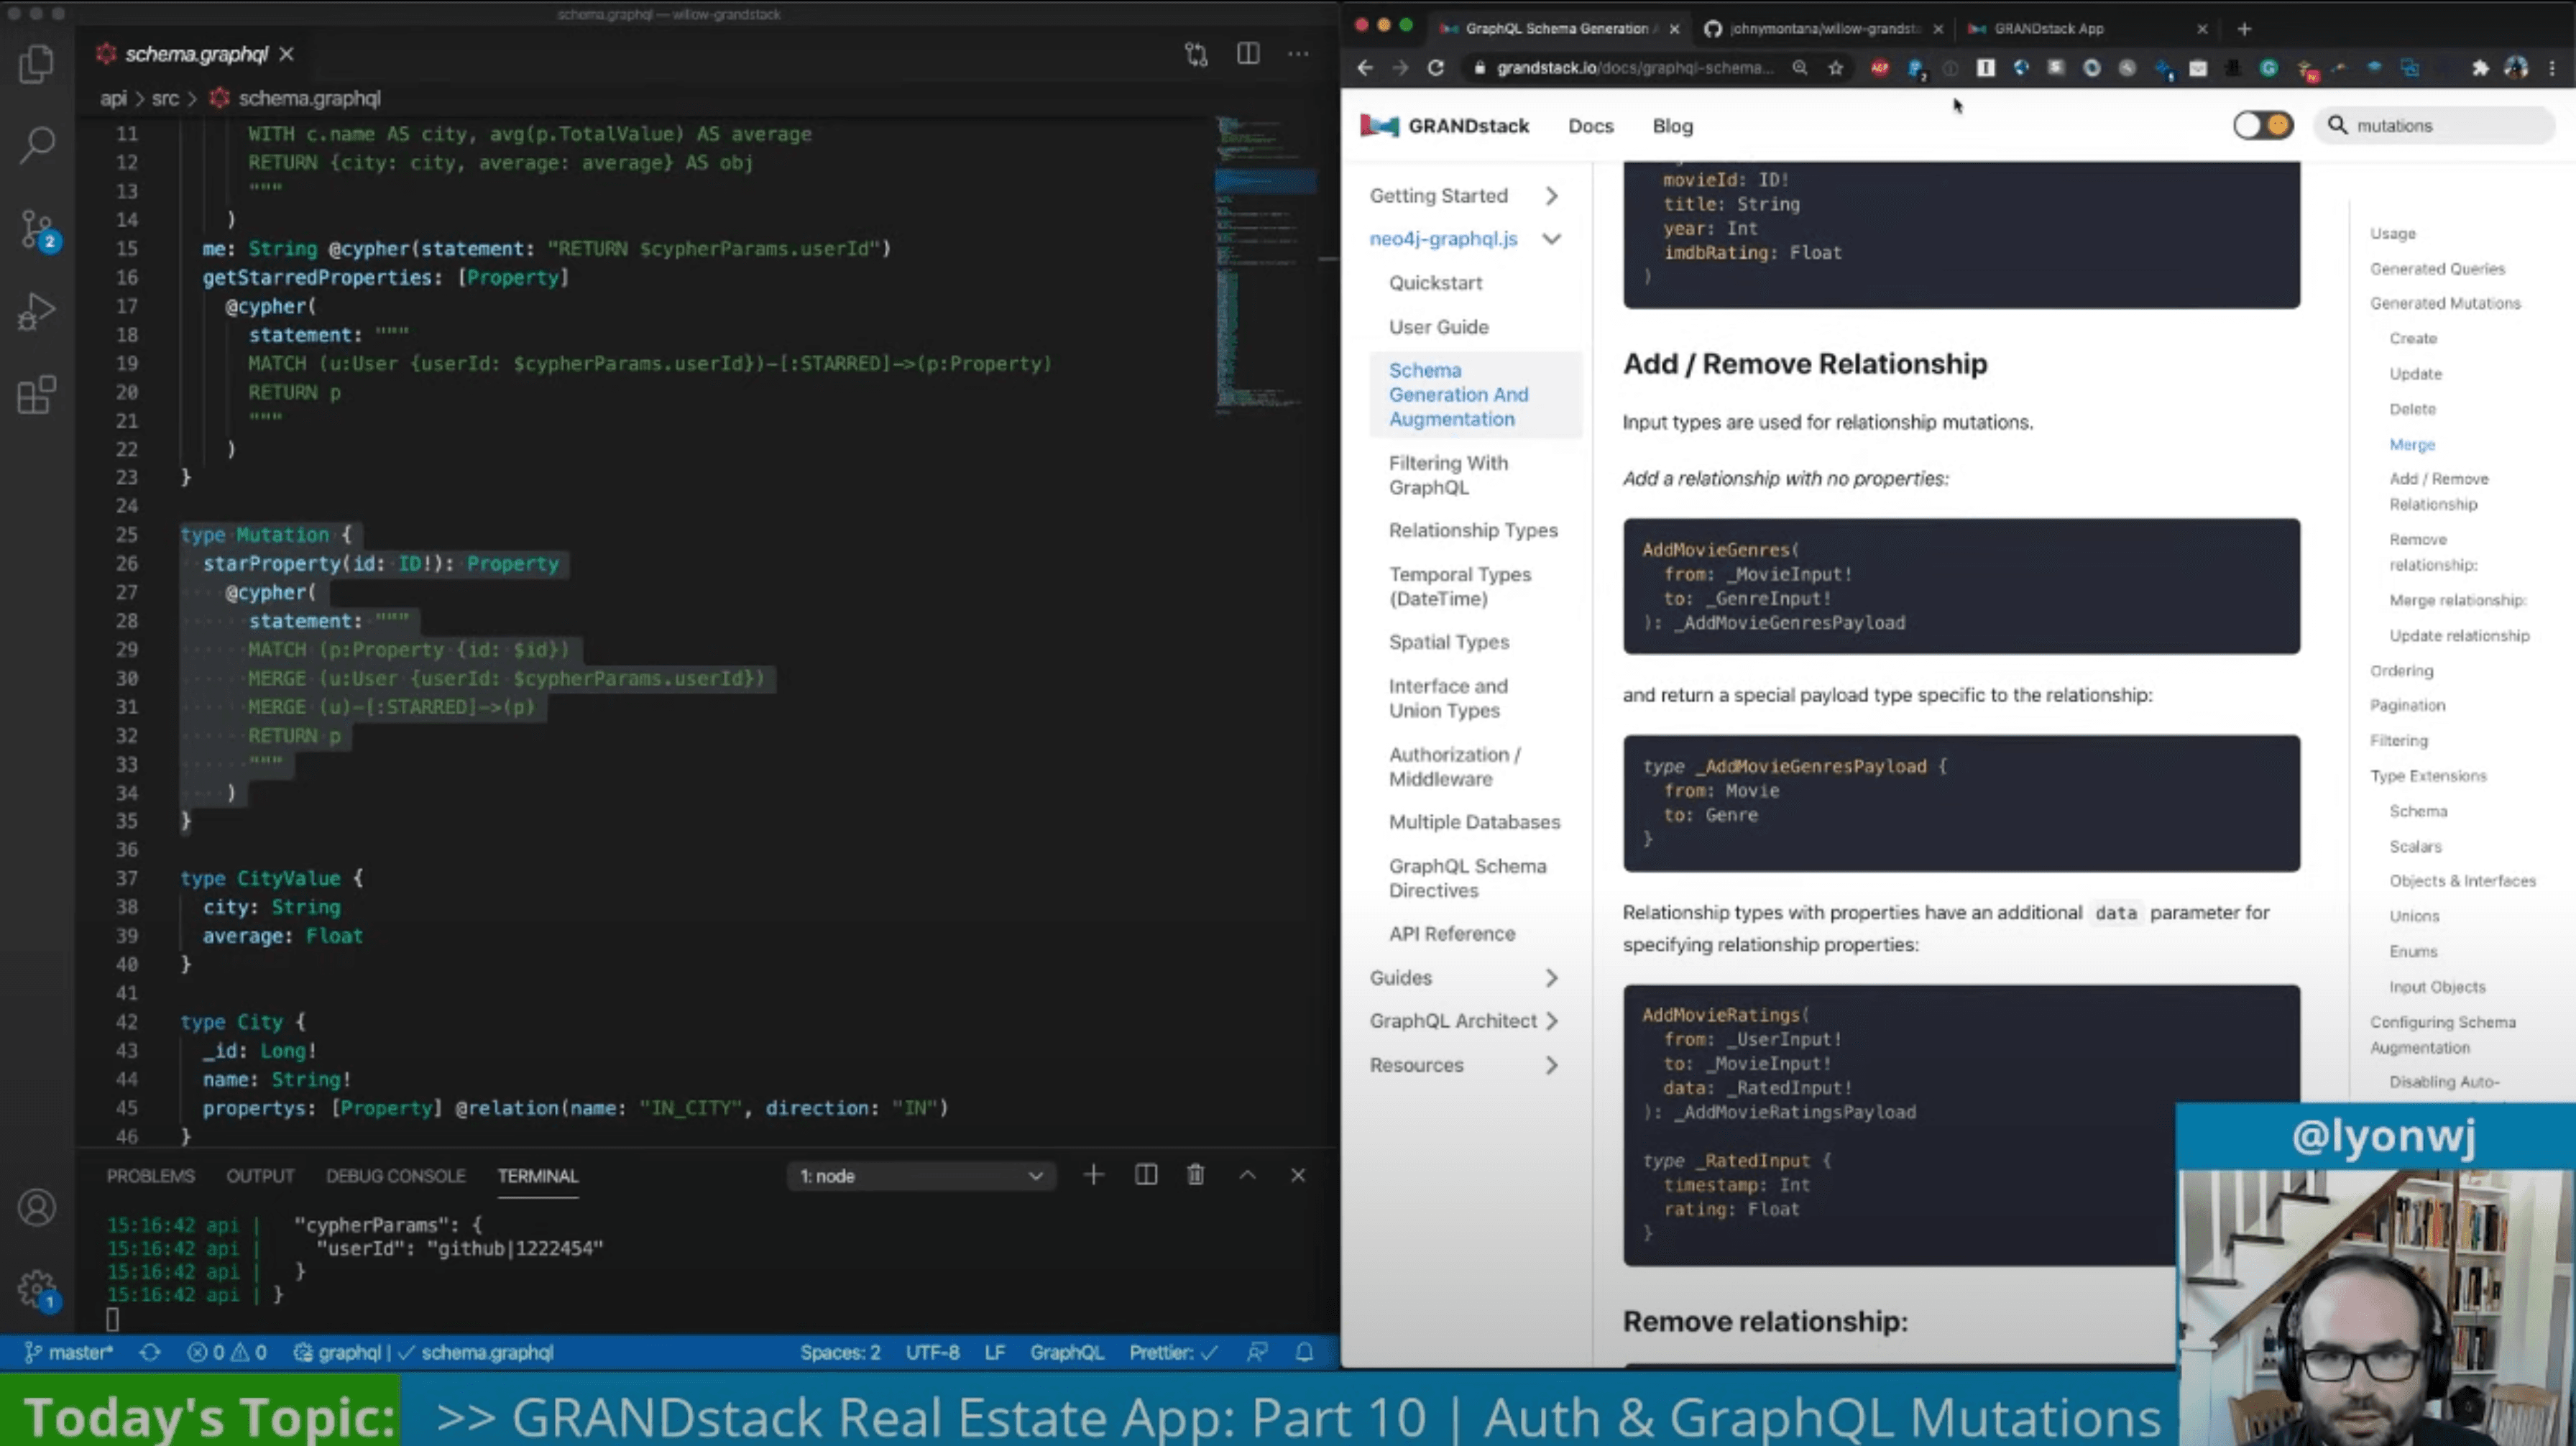Open the Explorer view in the activity bar

pos(37,64)
